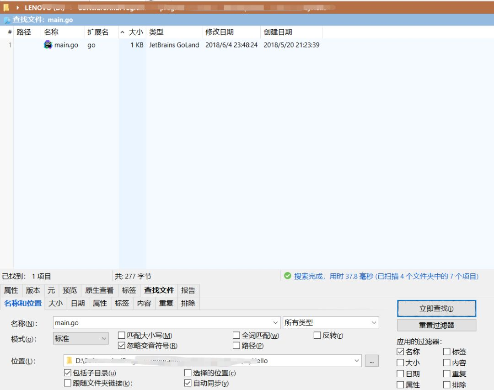Screen dimensions: 494x390
Task: Open the 标签 panel tab next to 原生查看
Action: [129, 290]
